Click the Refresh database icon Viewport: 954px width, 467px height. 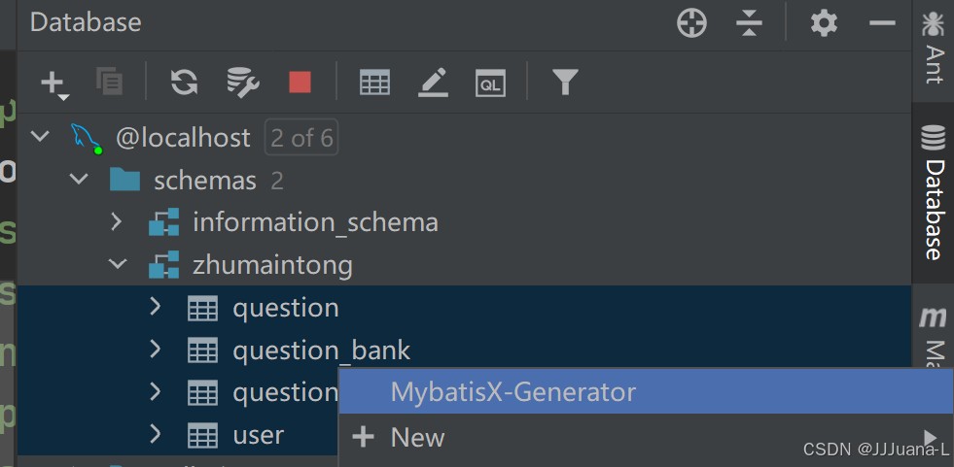pyautogui.click(x=184, y=83)
